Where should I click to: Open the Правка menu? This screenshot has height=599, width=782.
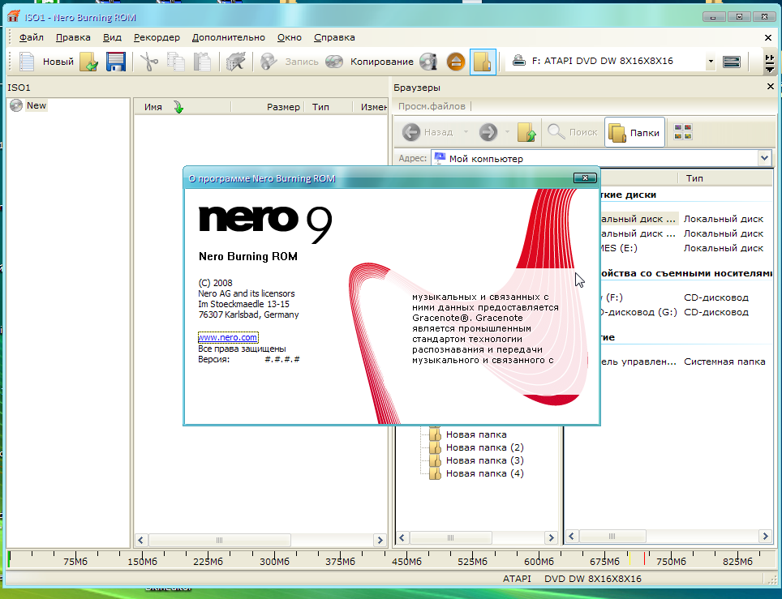click(x=73, y=37)
